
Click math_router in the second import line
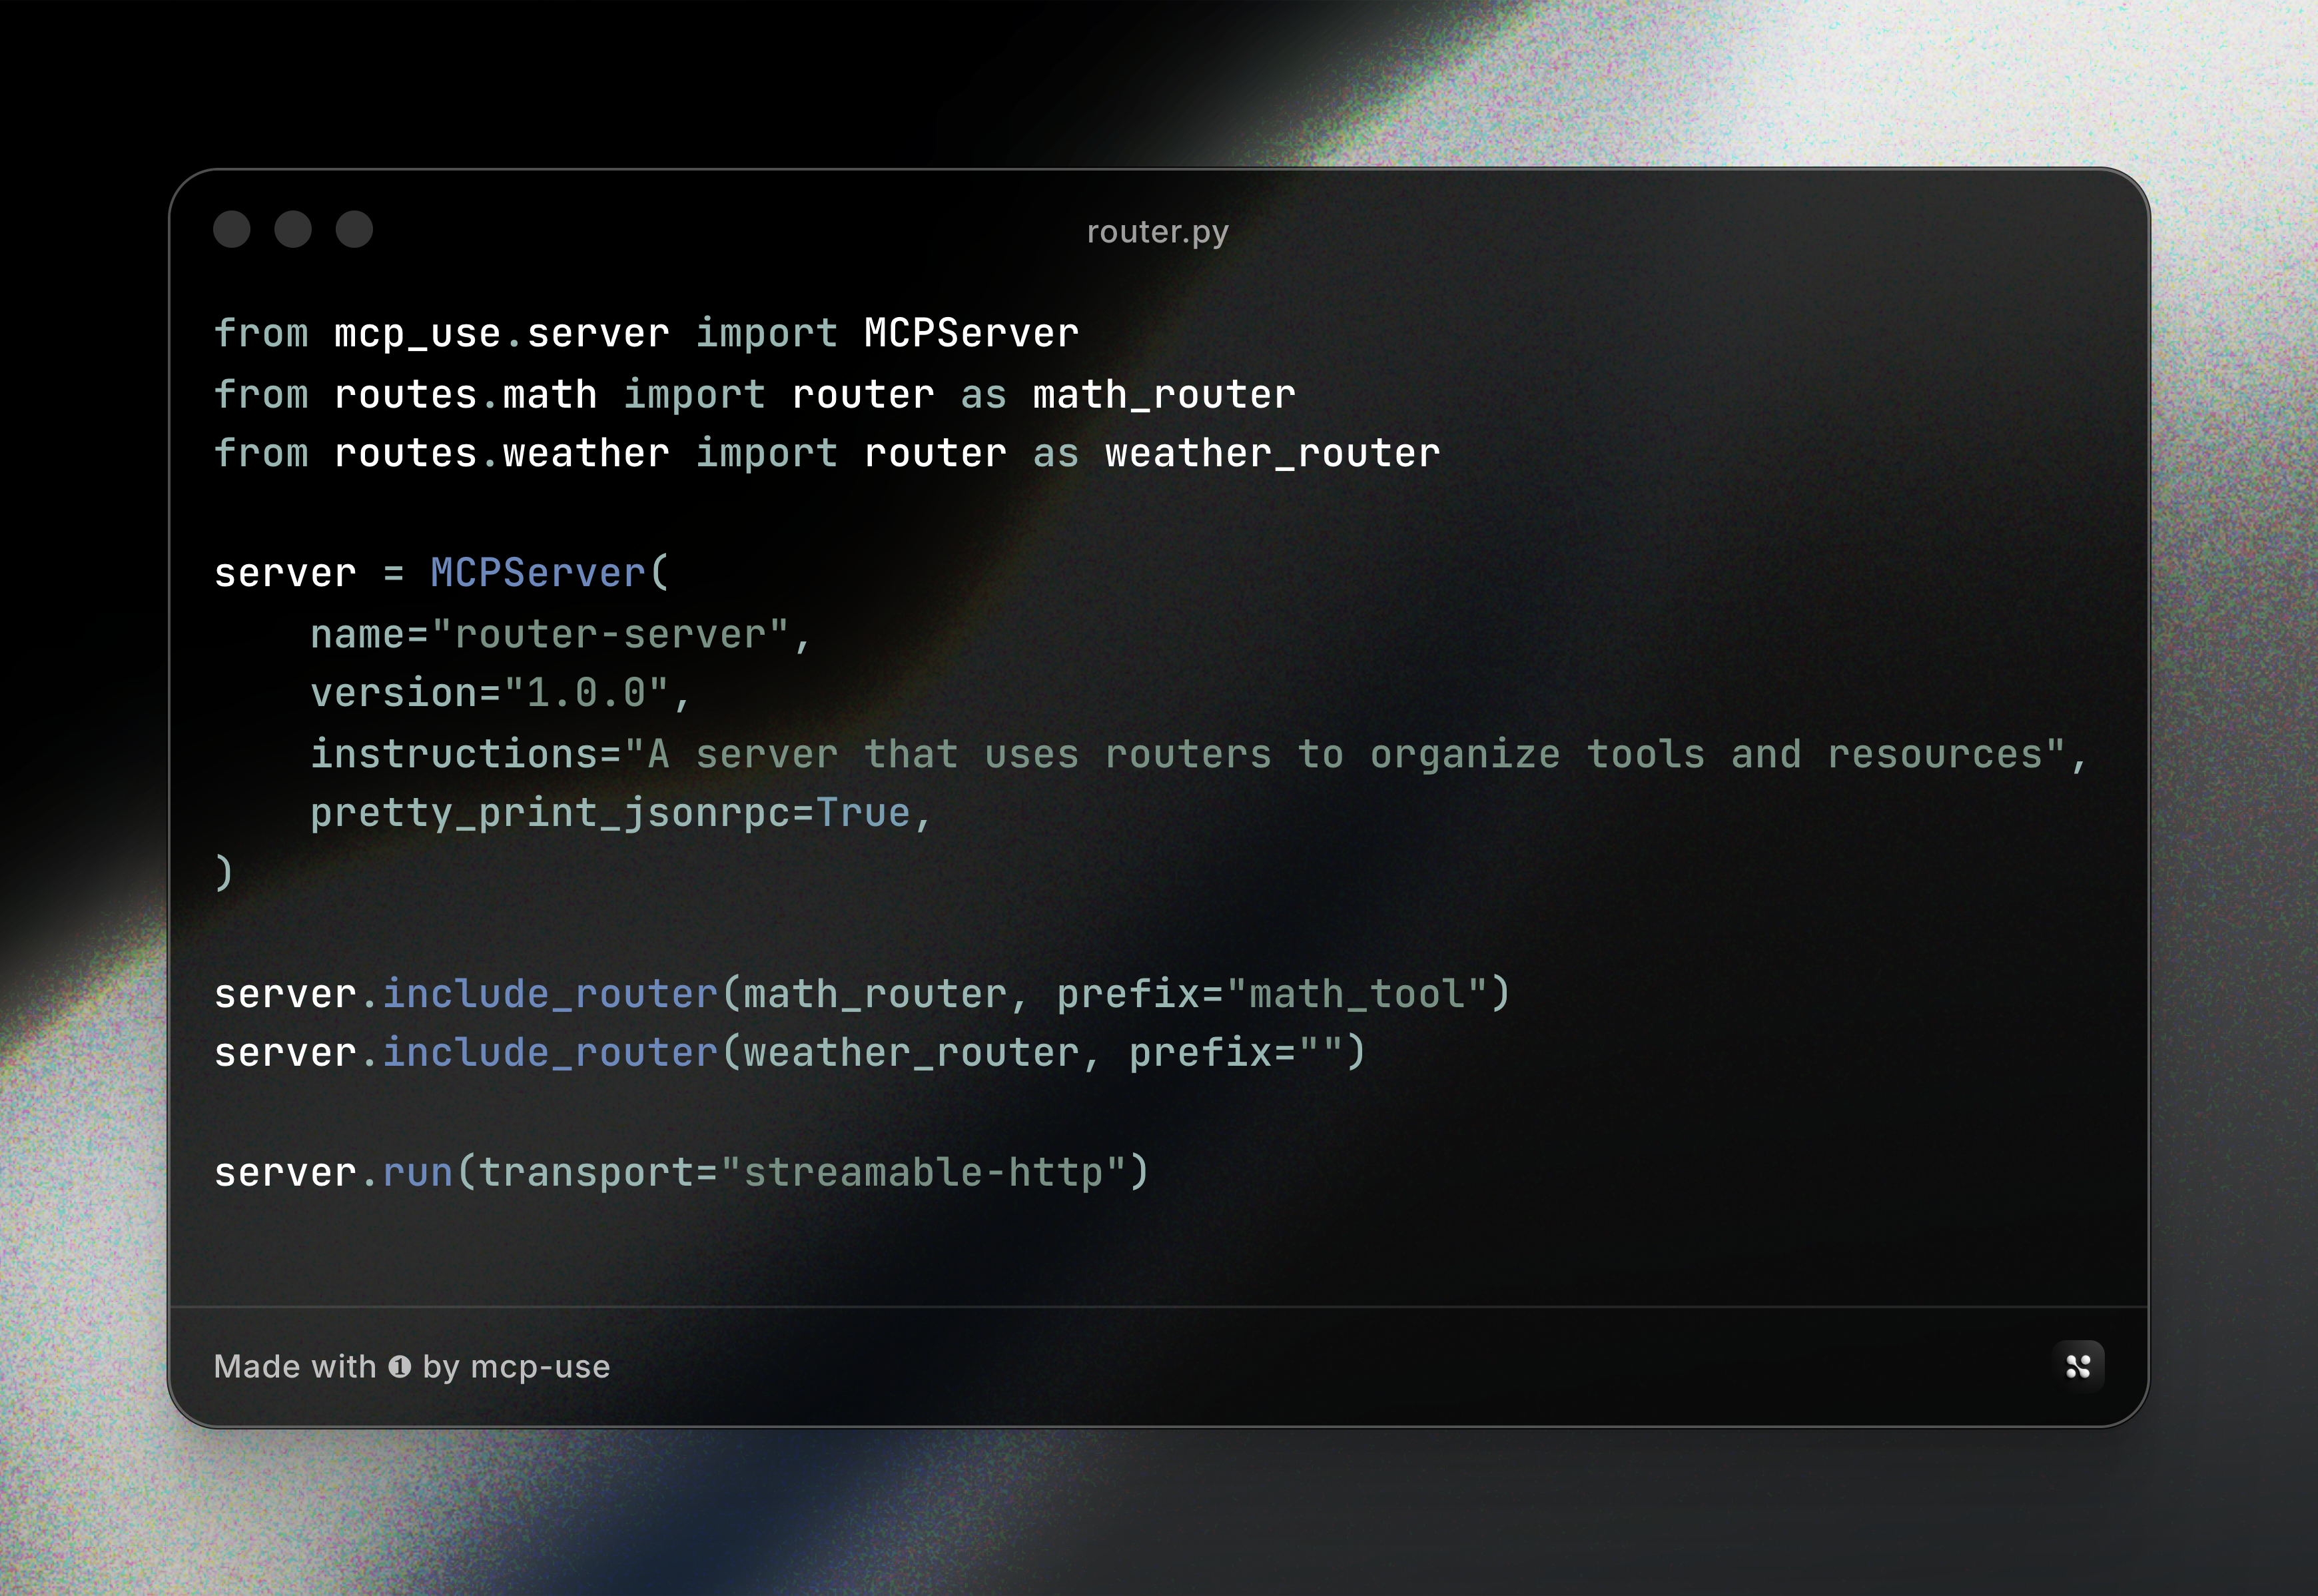pos(1164,395)
